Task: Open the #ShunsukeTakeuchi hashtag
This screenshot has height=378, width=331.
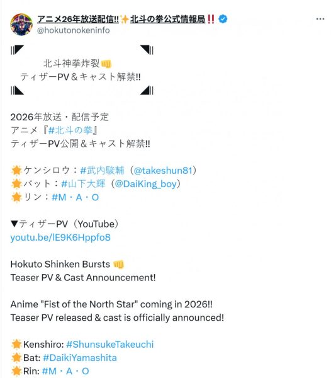Action: (109, 344)
